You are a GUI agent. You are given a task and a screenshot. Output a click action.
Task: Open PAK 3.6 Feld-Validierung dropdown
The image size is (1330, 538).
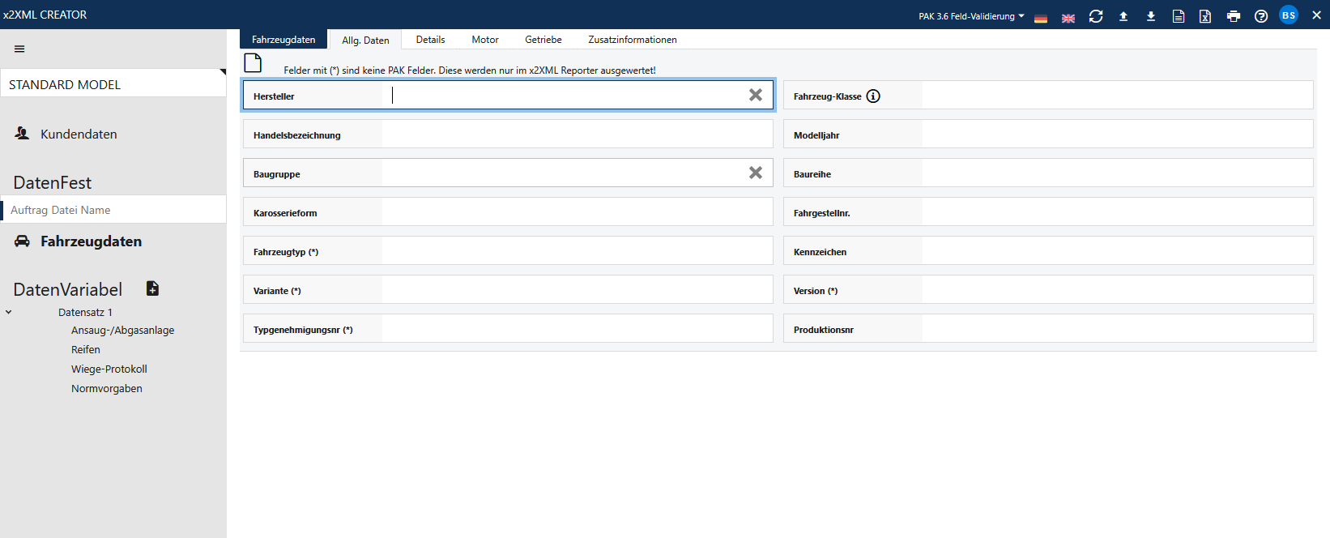pos(971,16)
